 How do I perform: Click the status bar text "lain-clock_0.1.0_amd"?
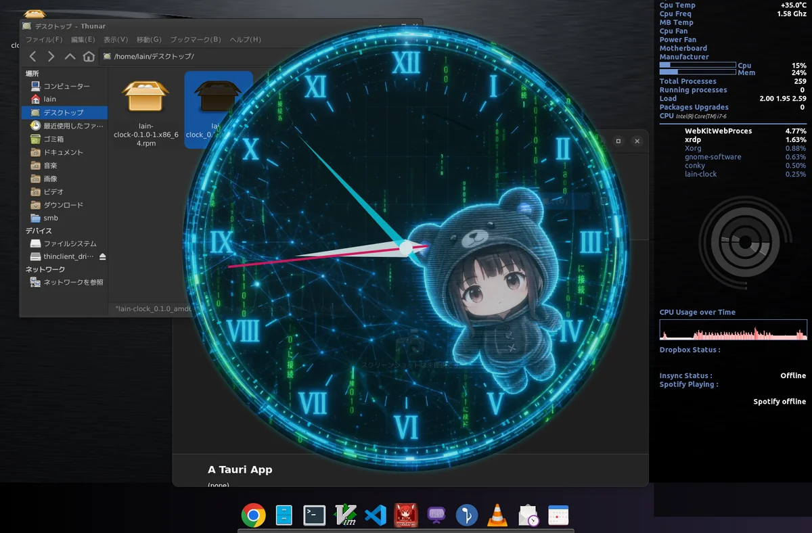[x=153, y=308]
